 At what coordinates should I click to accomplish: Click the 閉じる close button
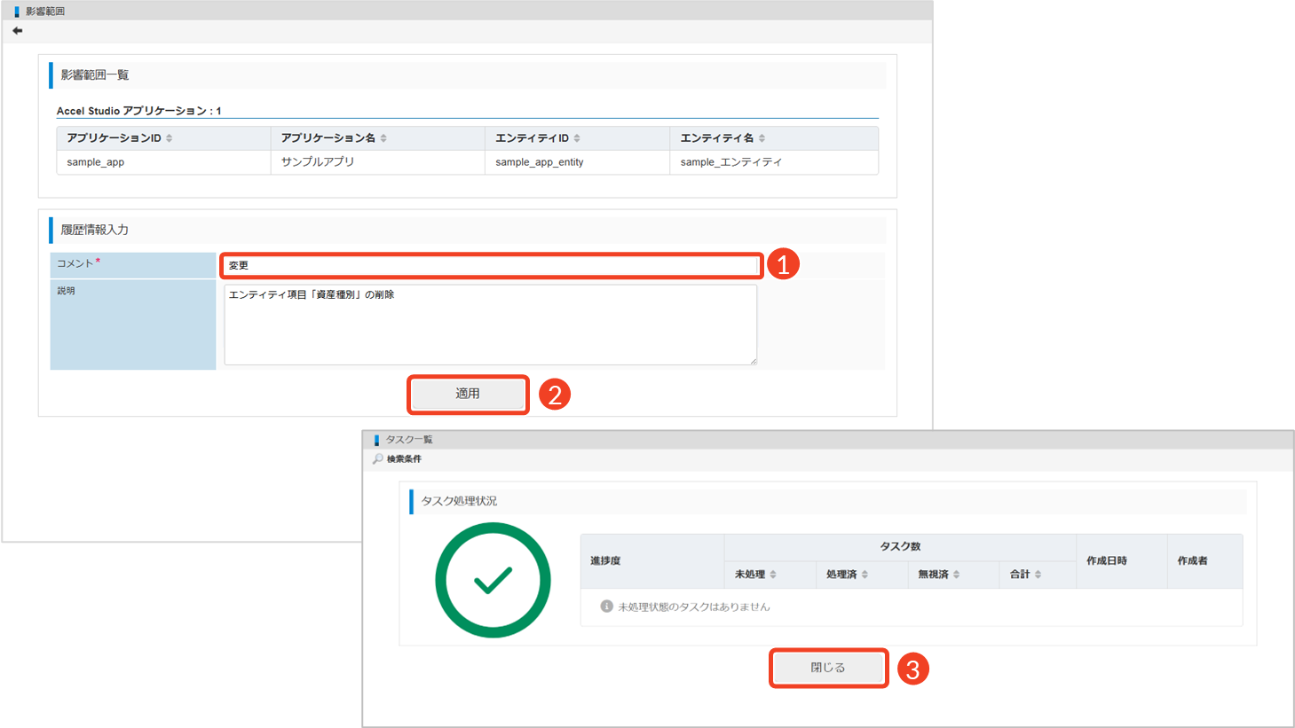pos(828,668)
